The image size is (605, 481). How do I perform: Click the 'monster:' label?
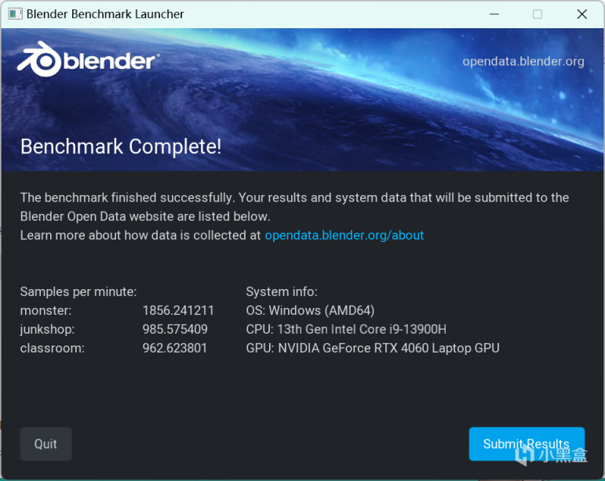click(x=46, y=310)
